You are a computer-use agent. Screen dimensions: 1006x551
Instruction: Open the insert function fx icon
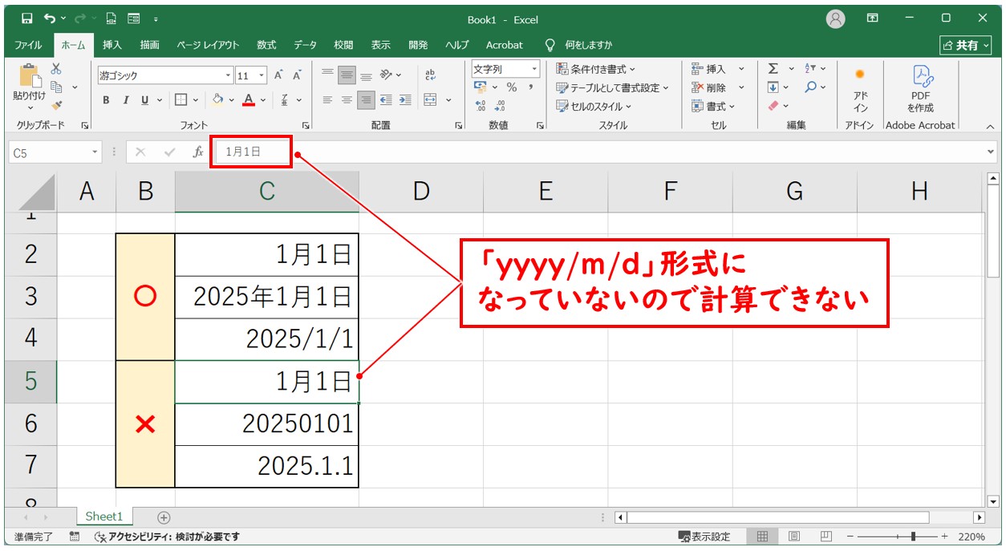197,151
